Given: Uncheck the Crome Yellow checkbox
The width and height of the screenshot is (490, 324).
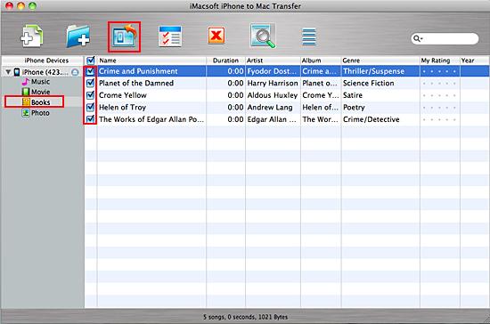Looking at the screenshot, I should (90, 95).
